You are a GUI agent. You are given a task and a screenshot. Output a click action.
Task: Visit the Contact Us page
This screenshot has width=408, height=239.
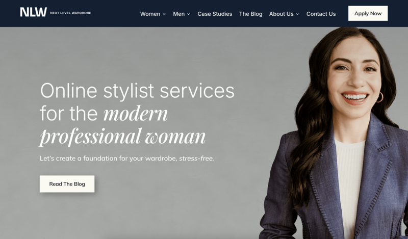coord(321,14)
